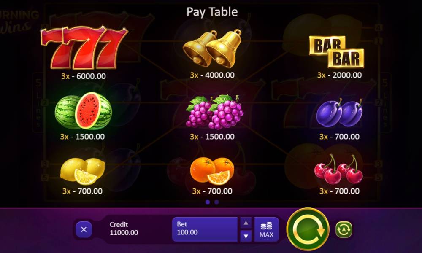Click the cherries symbol
Image resolution: width=422 pixels, height=253 pixels.
338,169
